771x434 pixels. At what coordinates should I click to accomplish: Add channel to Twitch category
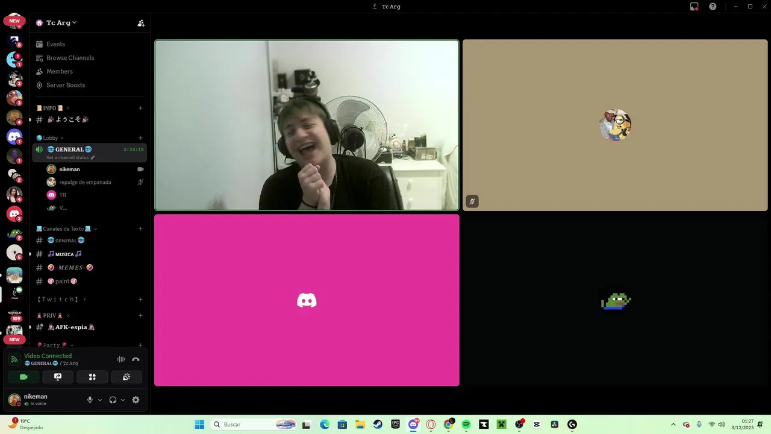[x=140, y=299]
